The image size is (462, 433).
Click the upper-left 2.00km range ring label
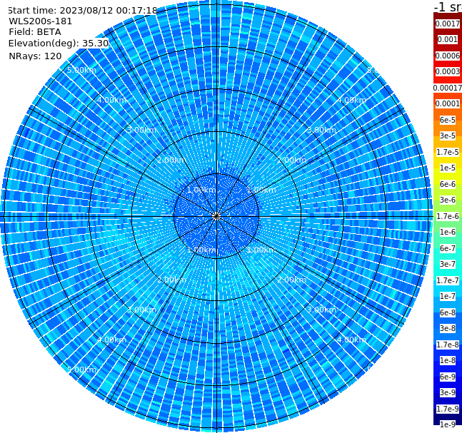coord(171,160)
